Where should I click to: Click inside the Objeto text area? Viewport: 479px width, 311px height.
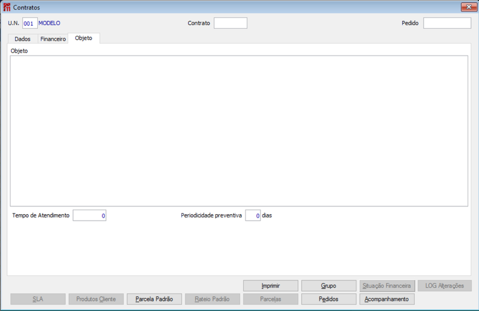239,131
